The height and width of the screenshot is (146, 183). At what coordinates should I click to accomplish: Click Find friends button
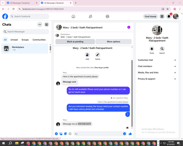point(150,16)
